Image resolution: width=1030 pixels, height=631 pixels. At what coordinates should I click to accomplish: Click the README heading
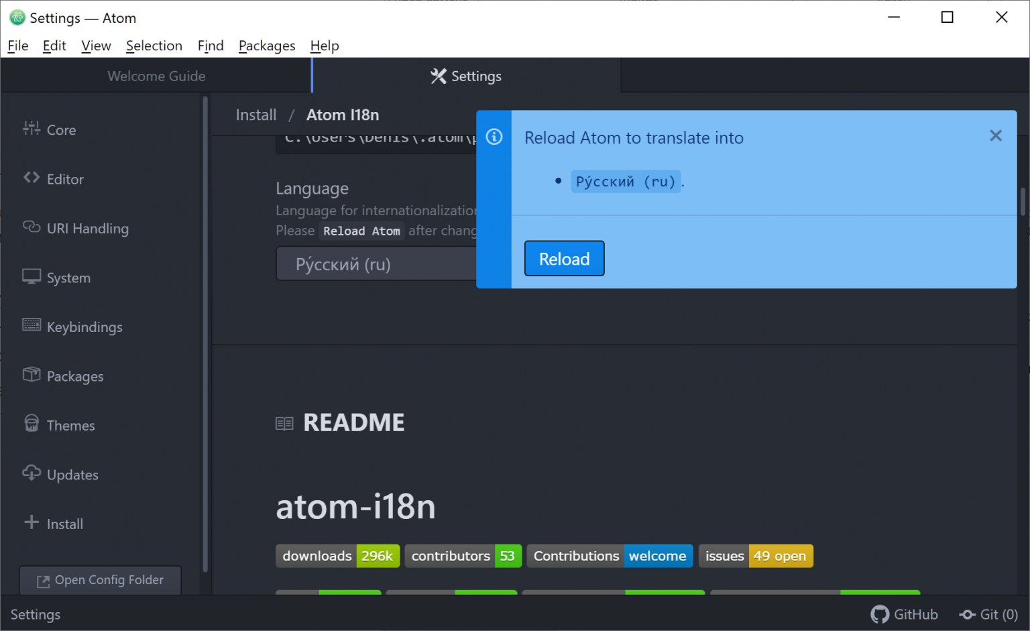(x=354, y=422)
